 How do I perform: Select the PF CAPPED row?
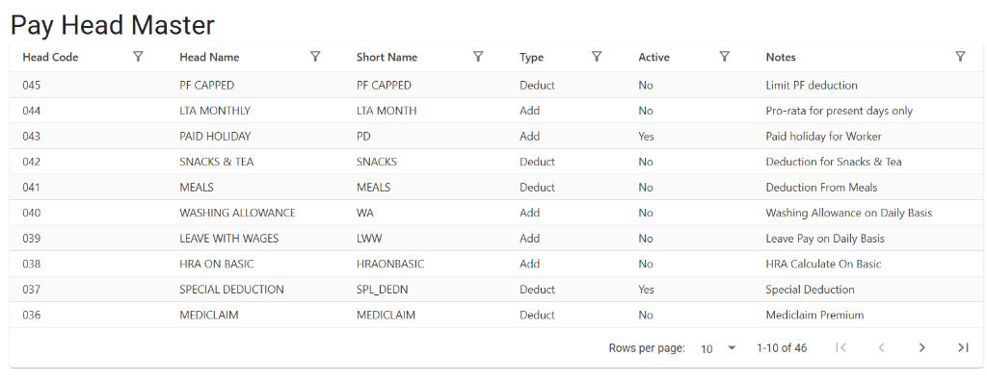point(496,85)
